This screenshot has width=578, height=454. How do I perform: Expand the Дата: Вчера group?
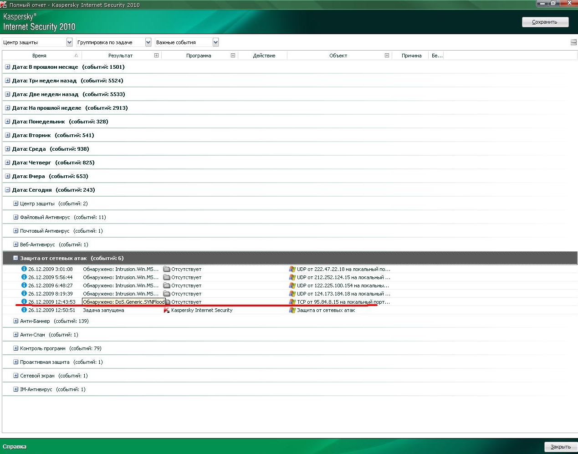pyautogui.click(x=7, y=176)
